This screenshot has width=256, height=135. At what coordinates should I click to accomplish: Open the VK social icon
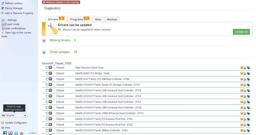[11, 133]
